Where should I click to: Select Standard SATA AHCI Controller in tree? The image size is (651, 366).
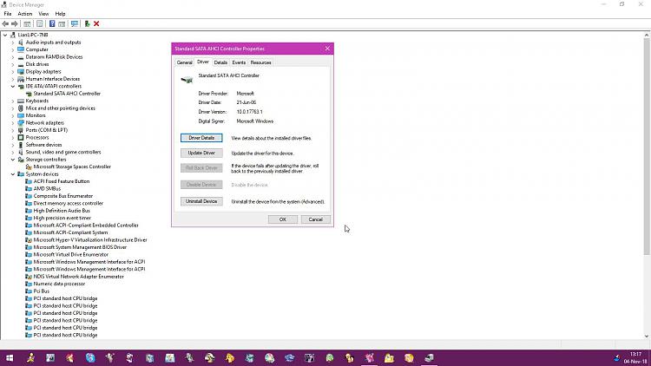[67, 94]
